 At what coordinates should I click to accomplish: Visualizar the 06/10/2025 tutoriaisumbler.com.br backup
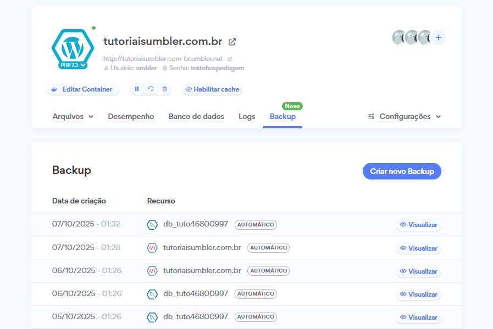[418, 271]
